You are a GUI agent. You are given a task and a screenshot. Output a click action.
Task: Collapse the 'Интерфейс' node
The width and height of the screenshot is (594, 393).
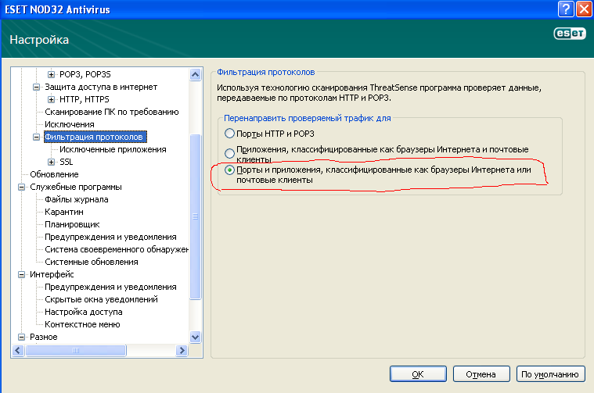[x=22, y=274]
